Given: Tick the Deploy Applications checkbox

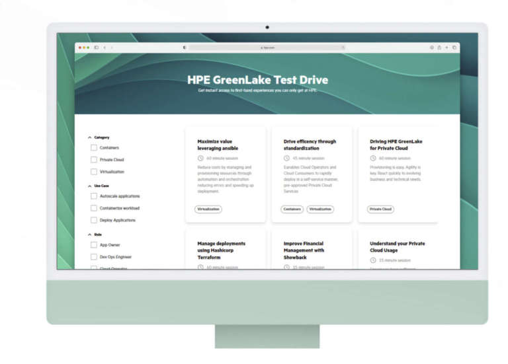Looking at the screenshot, I should click(94, 220).
